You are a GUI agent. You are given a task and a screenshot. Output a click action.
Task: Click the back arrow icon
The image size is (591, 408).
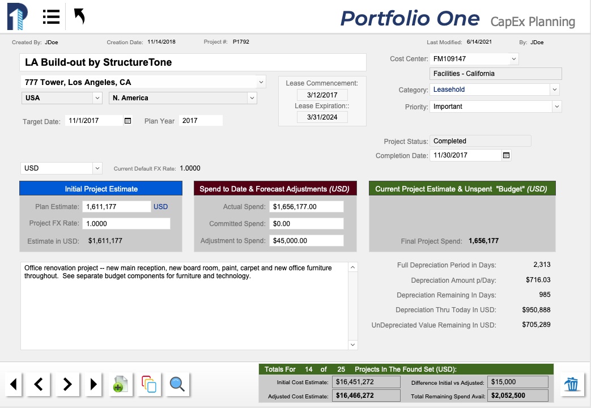click(79, 16)
